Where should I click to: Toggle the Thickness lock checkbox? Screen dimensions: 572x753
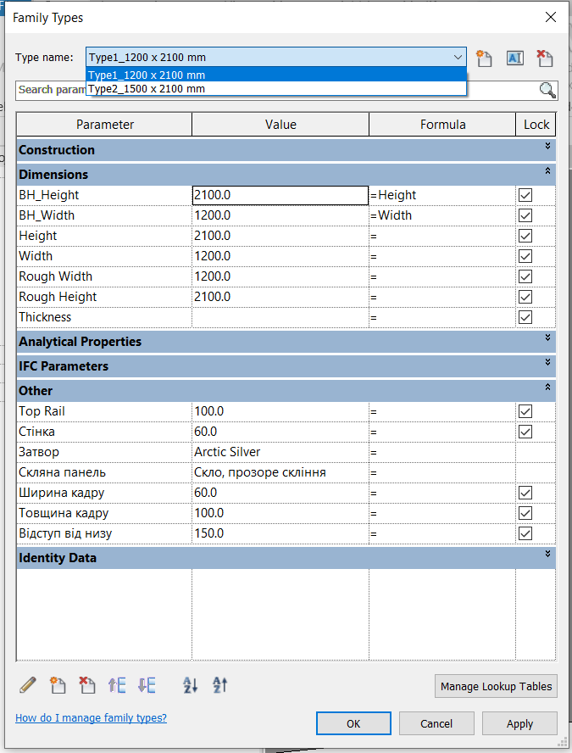tap(525, 317)
